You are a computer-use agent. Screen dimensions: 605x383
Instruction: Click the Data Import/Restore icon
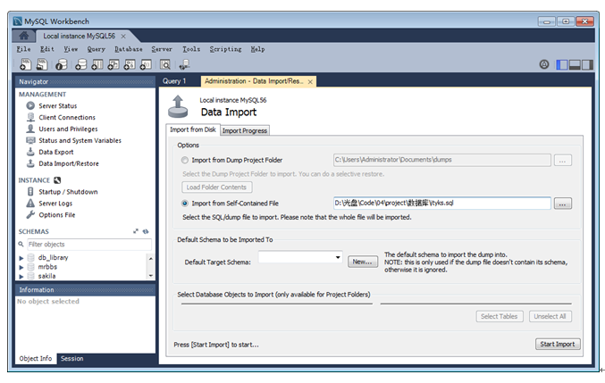click(30, 163)
